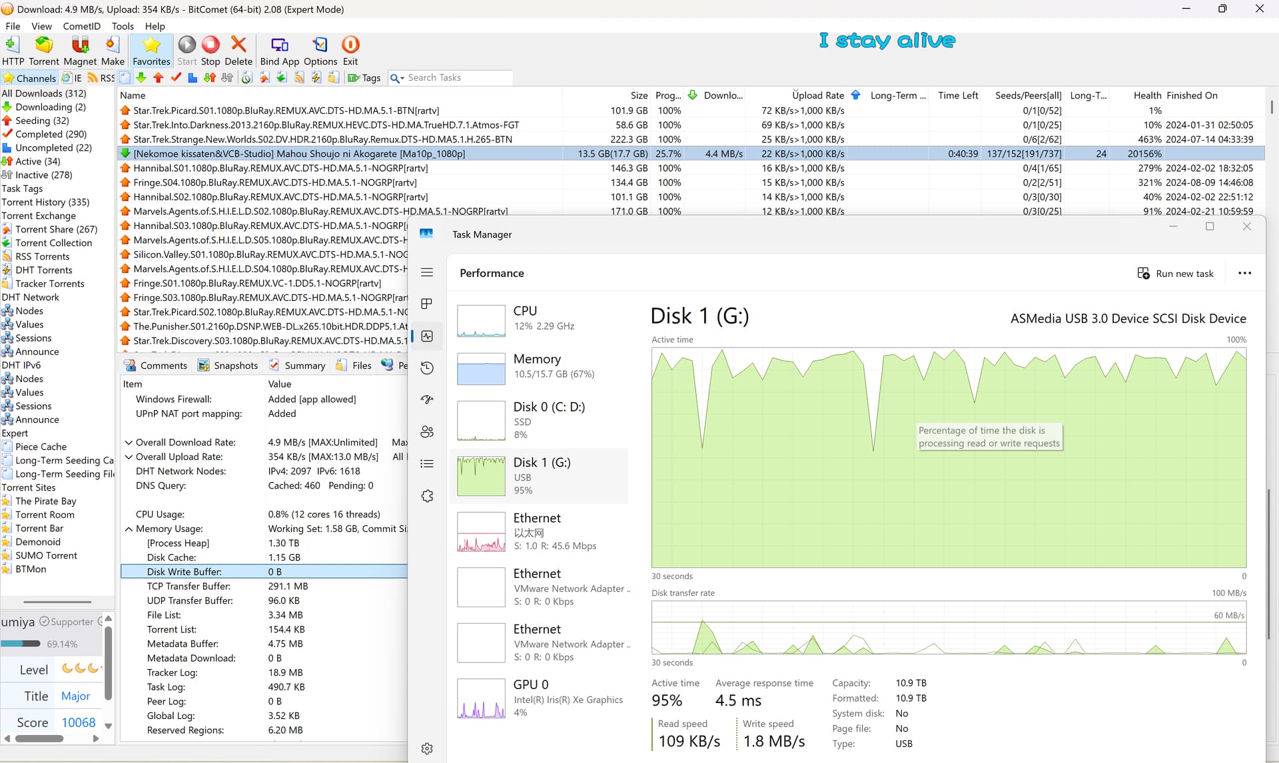
Task: Open Task Manager Details list icon
Action: pyautogui.click(x=427, y=463)
